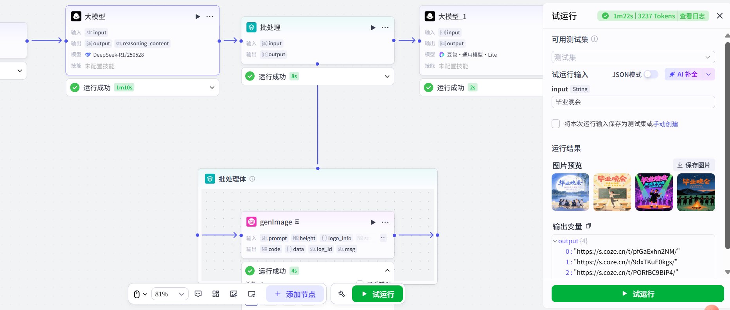The height and width of the screenshot is (310, 730).
Task: Click the comment icon in the bottom toolbar
Action: point(198,294)
